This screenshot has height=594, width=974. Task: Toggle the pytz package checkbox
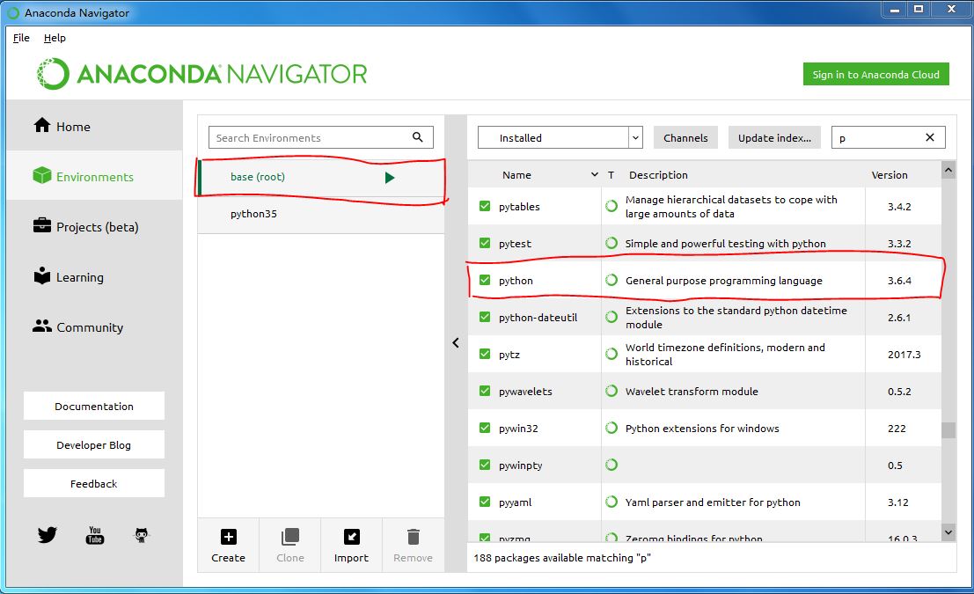(485, 354)
